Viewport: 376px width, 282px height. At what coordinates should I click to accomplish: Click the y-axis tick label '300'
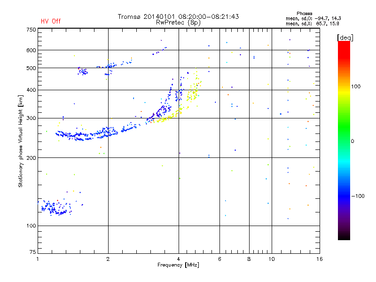pos(31,118)
